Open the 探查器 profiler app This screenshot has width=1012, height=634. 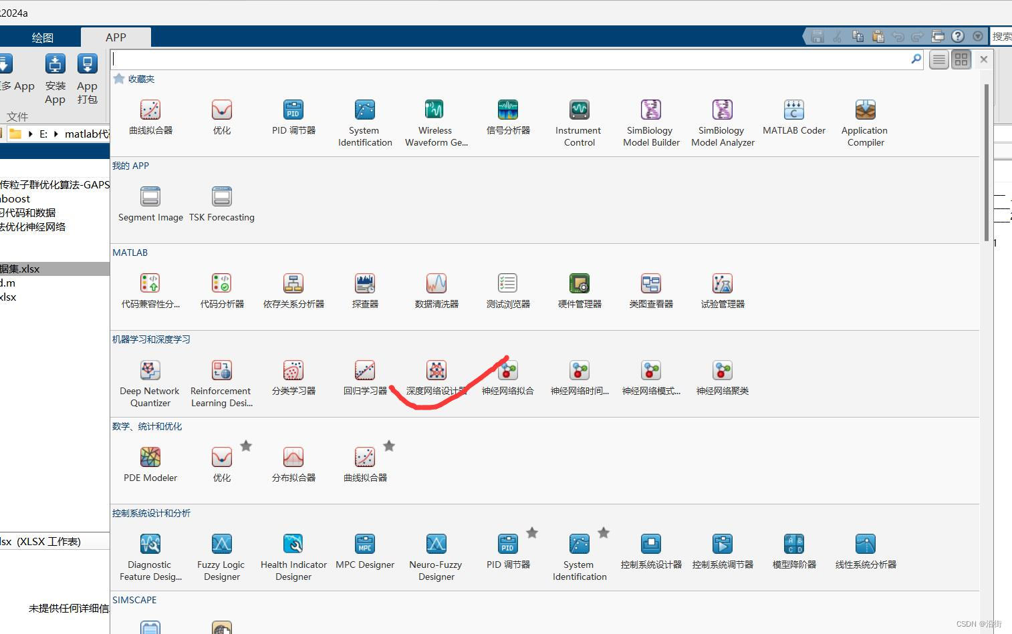point(365,291)
